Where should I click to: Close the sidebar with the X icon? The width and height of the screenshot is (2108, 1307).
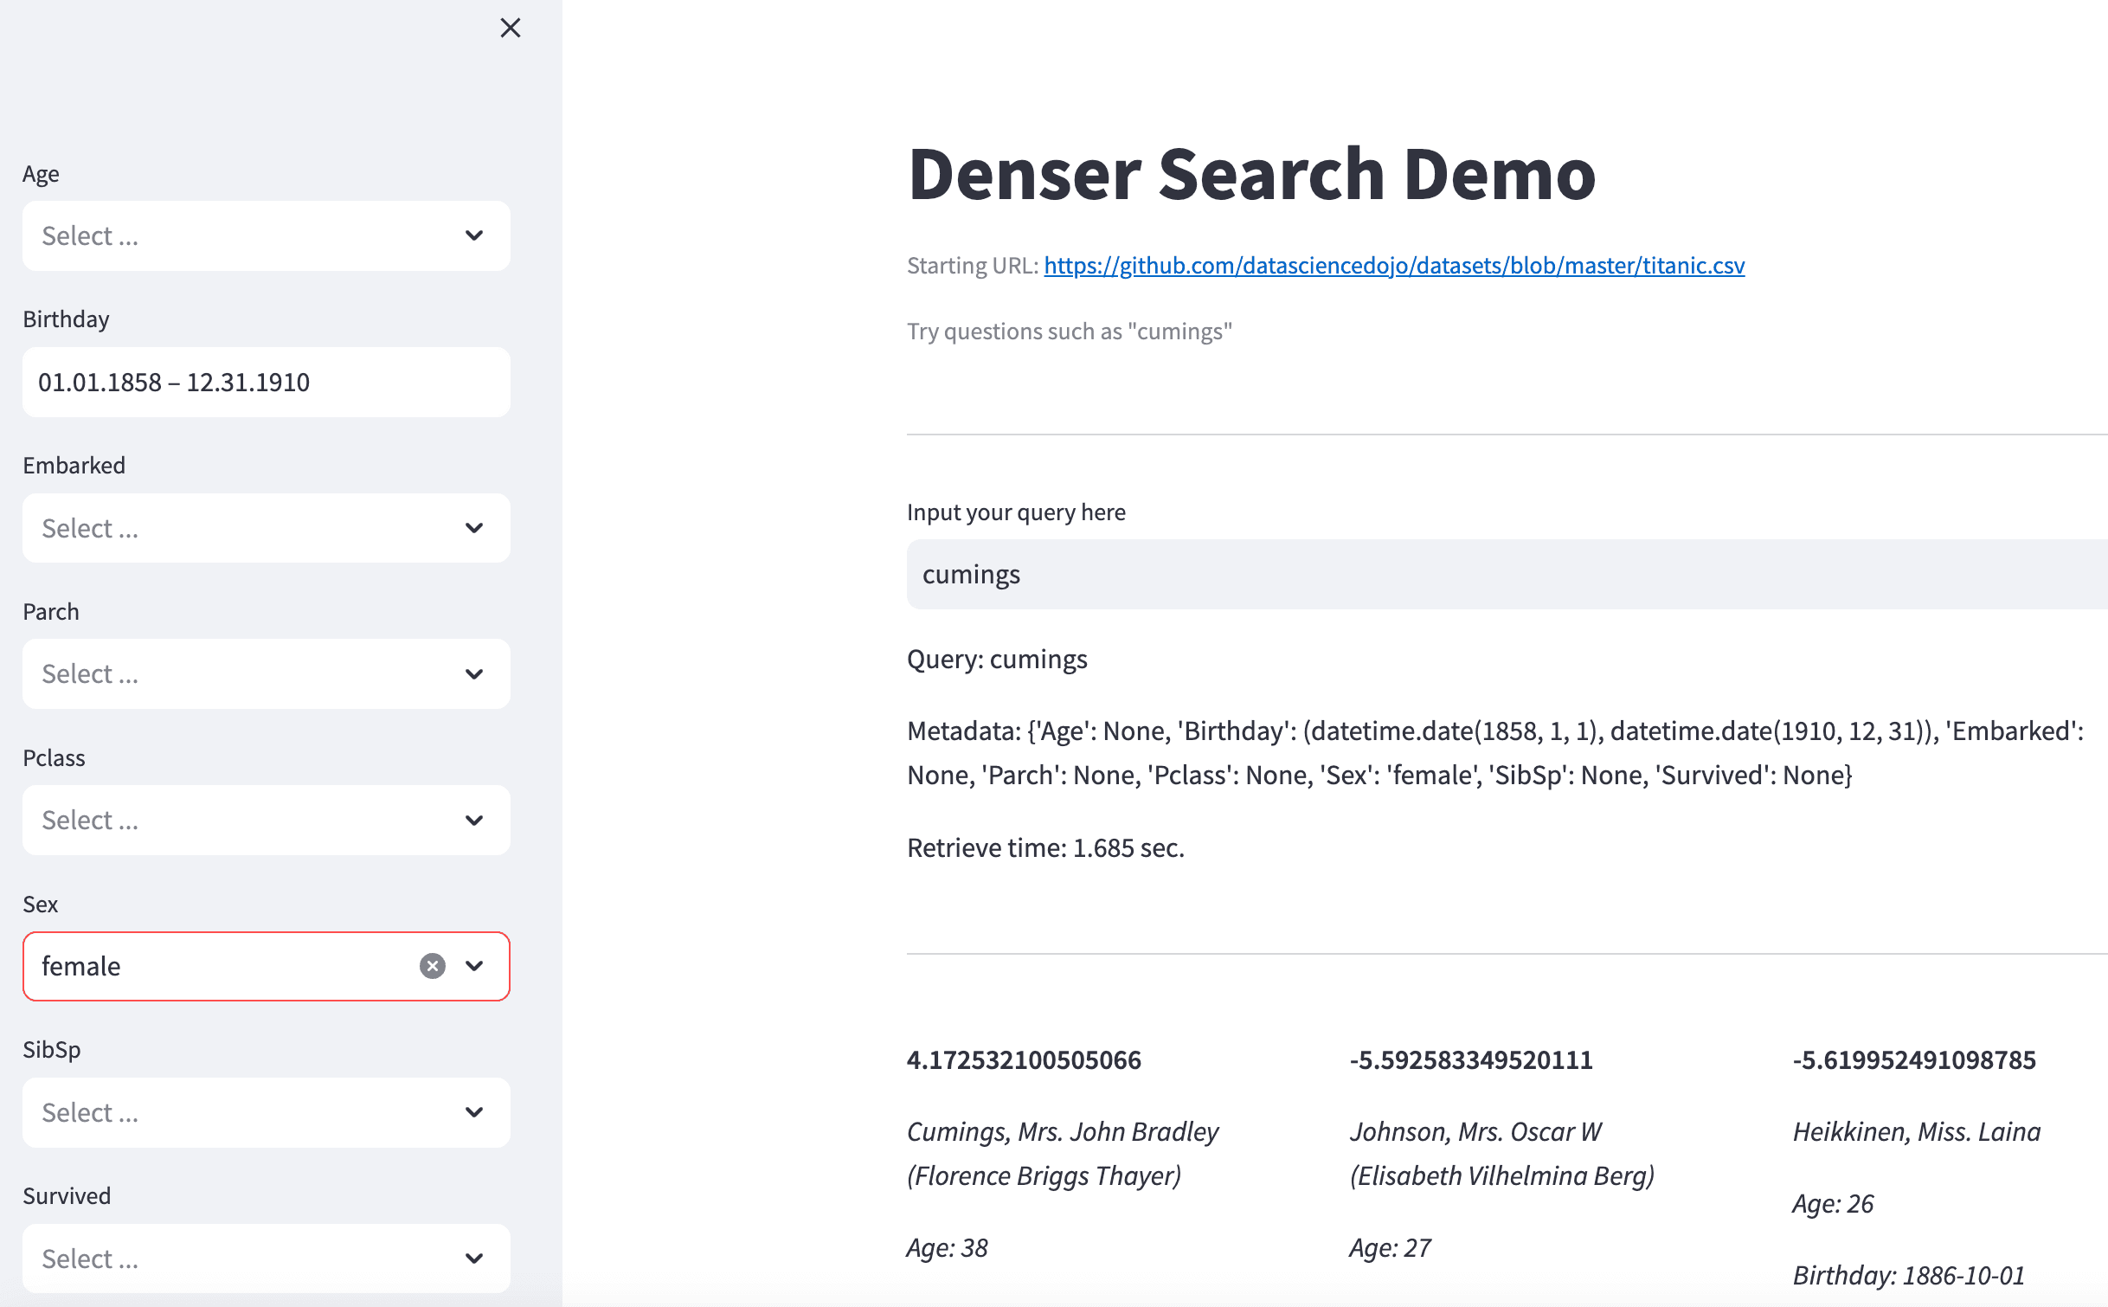point(511,29)
